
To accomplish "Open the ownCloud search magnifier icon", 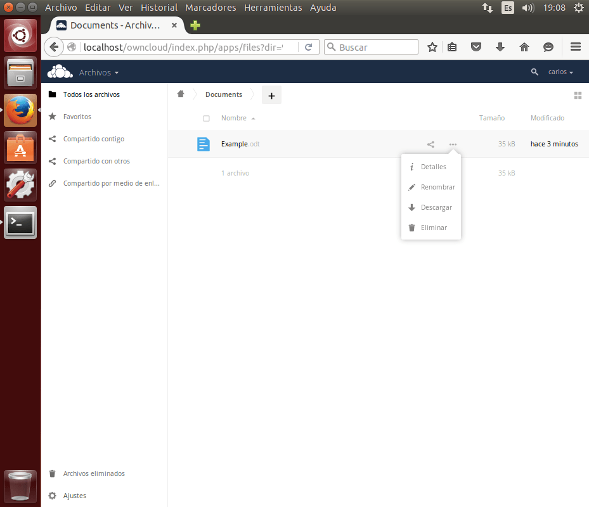I will point(534,72).
